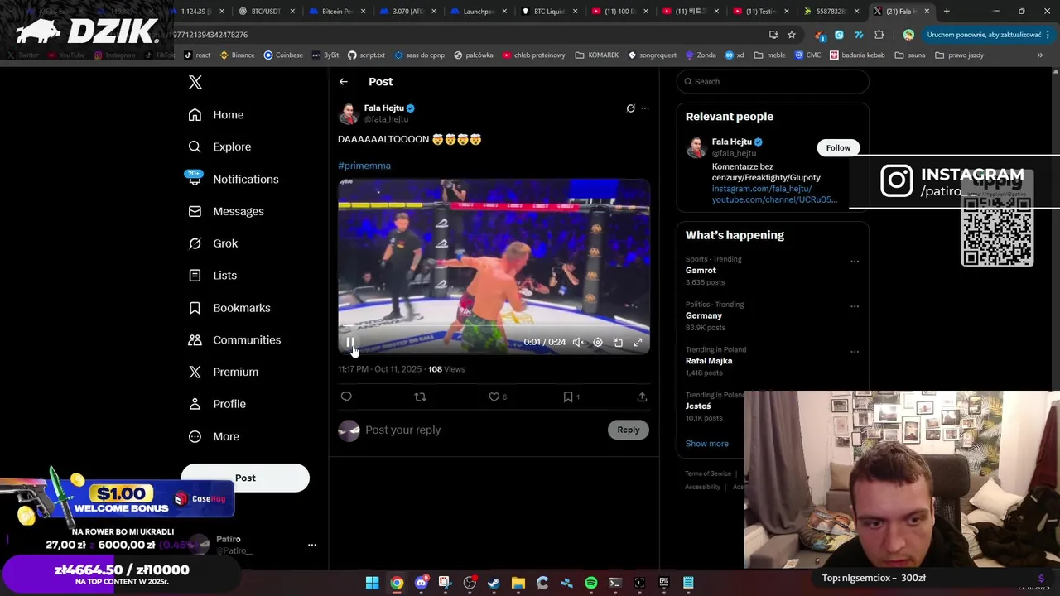
Task: Open Notifications in the sidebar
Action: coord(233,179)
